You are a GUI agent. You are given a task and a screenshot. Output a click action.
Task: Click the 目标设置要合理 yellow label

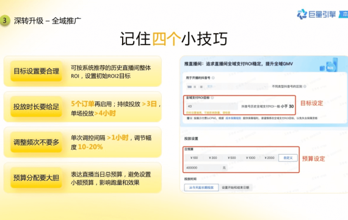pyautogui.click(x=36, y=71)
